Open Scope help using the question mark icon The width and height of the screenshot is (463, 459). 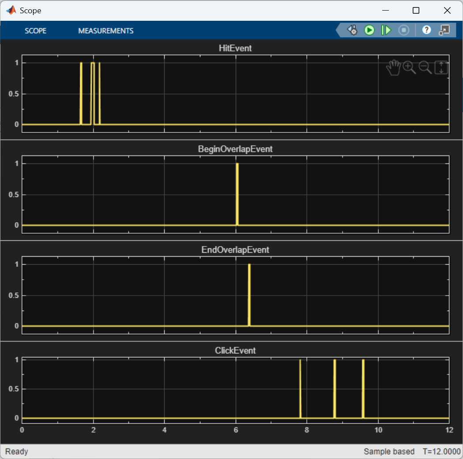(x=426, y=30)
